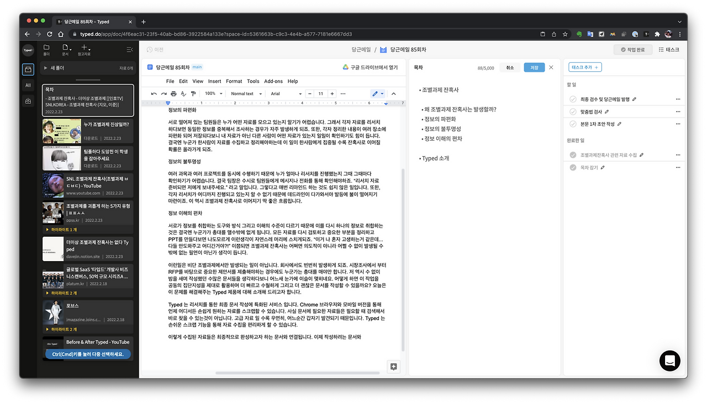
Task: Select the 누가 조별과제 진상일까? reference card
Action: pos(88,130)
